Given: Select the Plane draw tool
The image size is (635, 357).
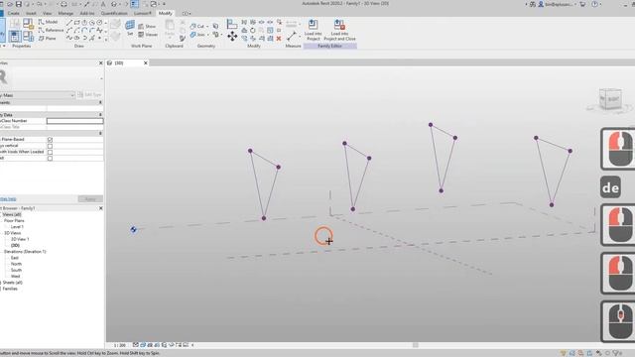Looking at the screenshot, I should pyautogui.click(x=48, y=38).
